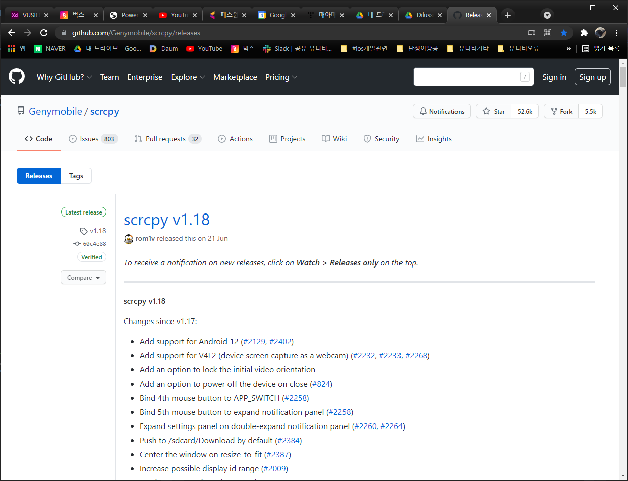Focus the GitHub search field

[x=474, y=77]
